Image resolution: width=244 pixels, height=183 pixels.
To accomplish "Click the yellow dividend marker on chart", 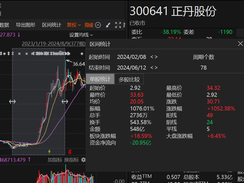I will click(49, 152).
